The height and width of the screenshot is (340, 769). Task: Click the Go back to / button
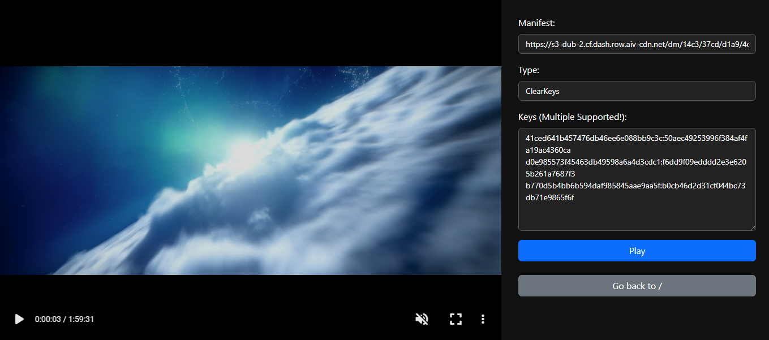[637, 286]
